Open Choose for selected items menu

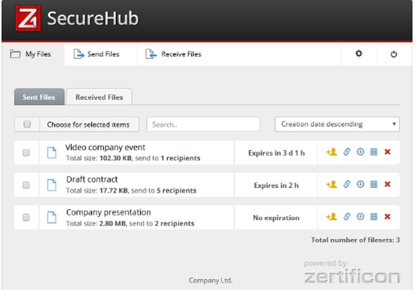click(x=89, y=125)
